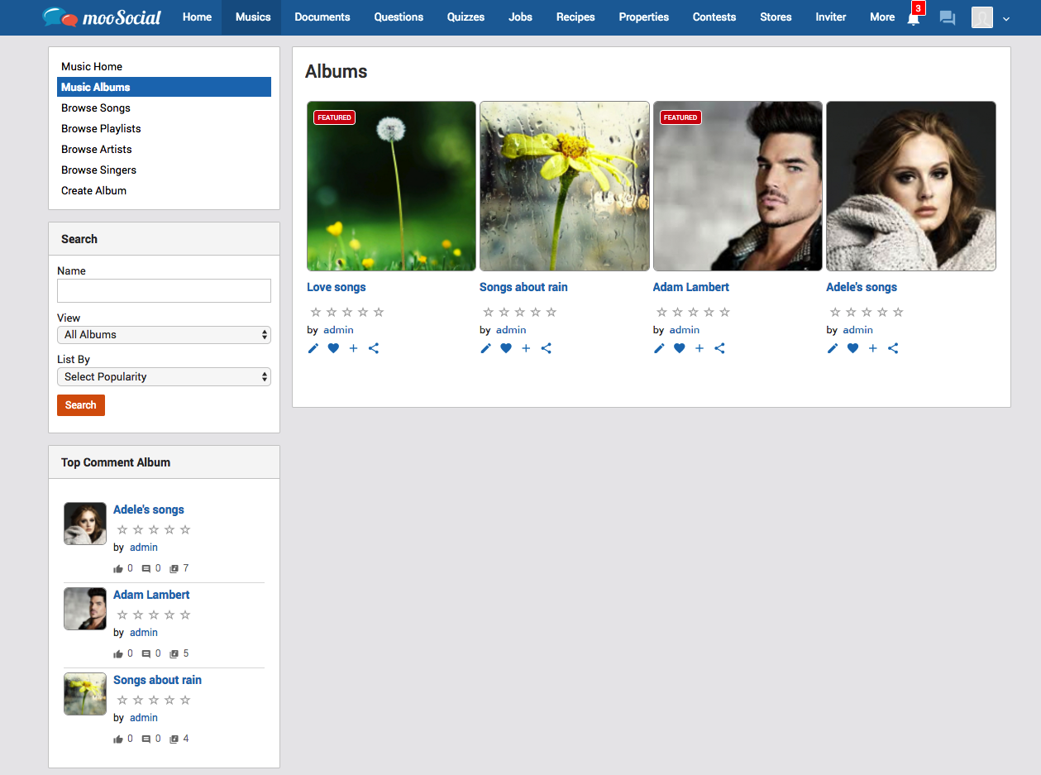Image resolution: width=1041 pixels, height=775 pixels.
Task: Click the orange Search button
Action: pos(81,405)
